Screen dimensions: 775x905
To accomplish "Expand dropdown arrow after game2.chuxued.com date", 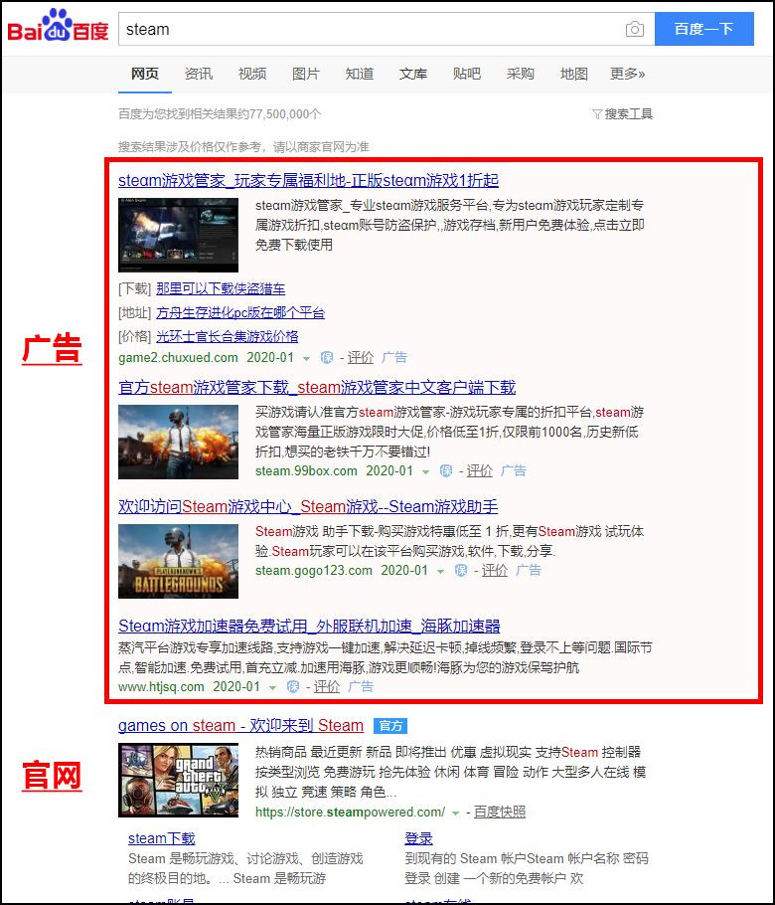I will (x=307, y=359).
